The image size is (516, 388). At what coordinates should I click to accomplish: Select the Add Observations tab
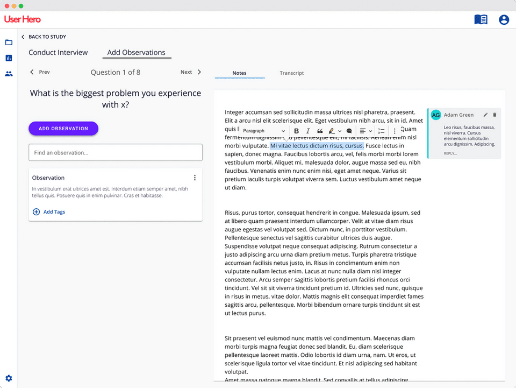[136, 52]
